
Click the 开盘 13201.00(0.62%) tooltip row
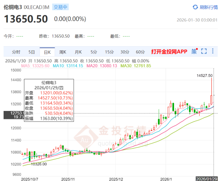[49, 93]
